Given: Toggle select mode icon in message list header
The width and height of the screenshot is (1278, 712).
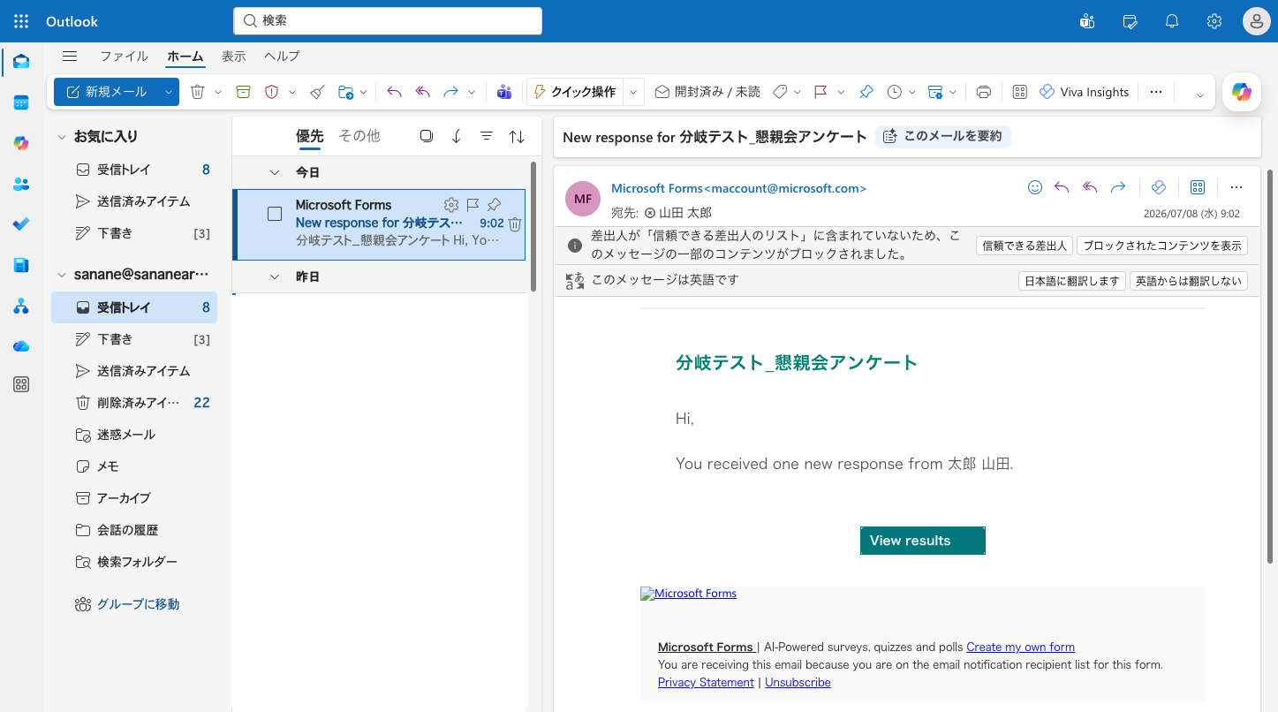Looking at the screenshot, I should 427,136.
